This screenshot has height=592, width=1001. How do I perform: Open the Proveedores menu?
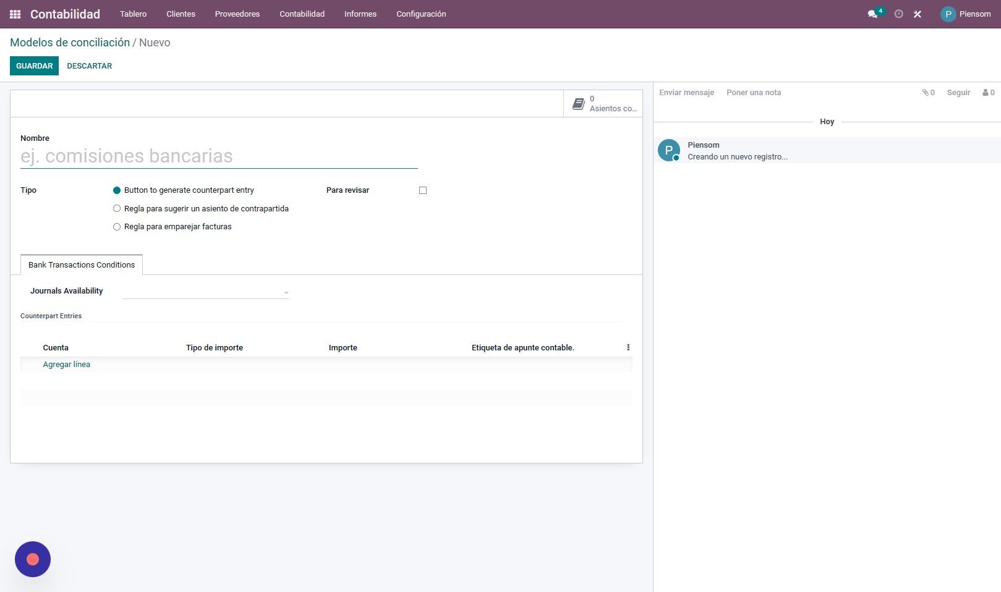pos(237,14)
